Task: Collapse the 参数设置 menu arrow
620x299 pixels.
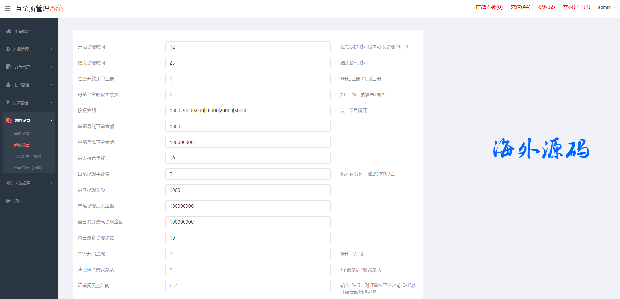Action: [x=51, y=120]
